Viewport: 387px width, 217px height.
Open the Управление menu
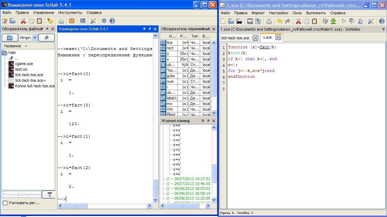pos(44,13)
